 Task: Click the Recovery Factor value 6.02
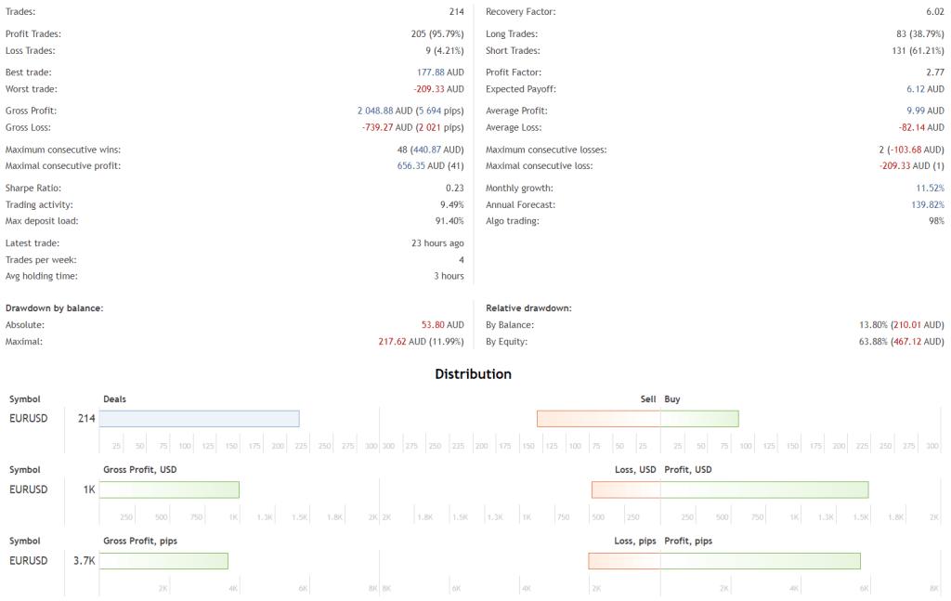pos(934,12)
